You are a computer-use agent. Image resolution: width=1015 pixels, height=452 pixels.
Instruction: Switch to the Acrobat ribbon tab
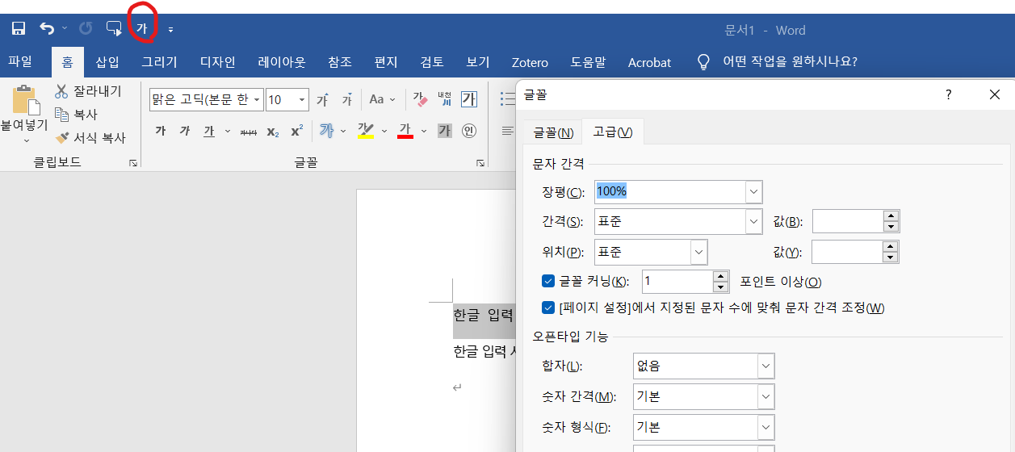coord(649,62)
